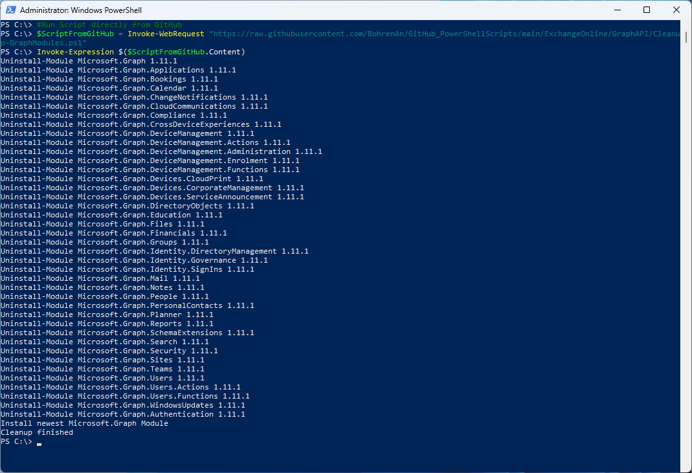Click the 'Microsoft.Graph.Bookings 1.11.1' line

pyautogui.click(x=109, y=80)
